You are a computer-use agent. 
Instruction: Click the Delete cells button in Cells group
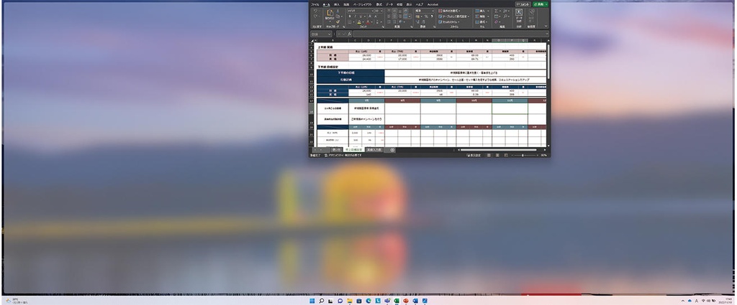point(481,17)
